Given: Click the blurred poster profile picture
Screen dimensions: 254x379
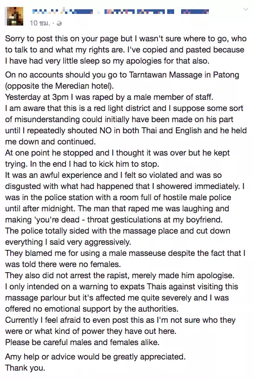Looking at the screenshot, I should pyautogui.click(x=14, y=16).
